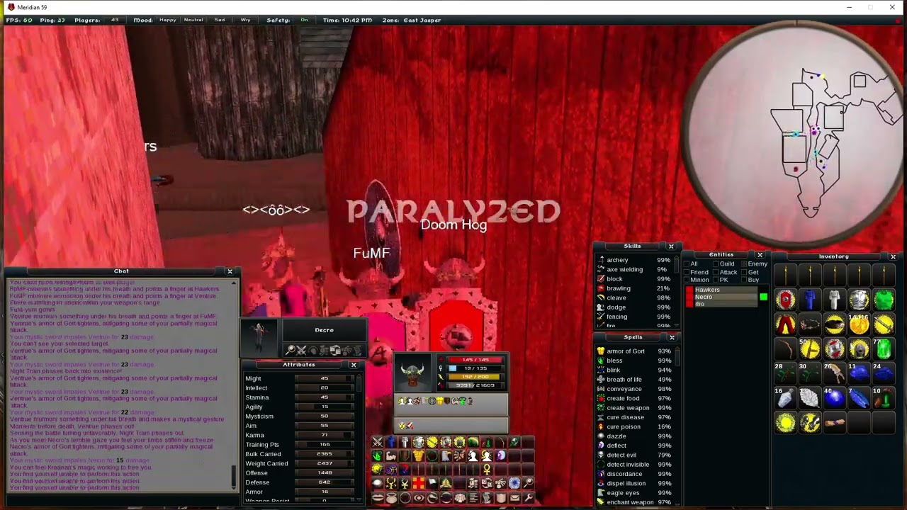907x510 pixels.
Task: Click the red health bar 145/145
Action: pos(476,360)
